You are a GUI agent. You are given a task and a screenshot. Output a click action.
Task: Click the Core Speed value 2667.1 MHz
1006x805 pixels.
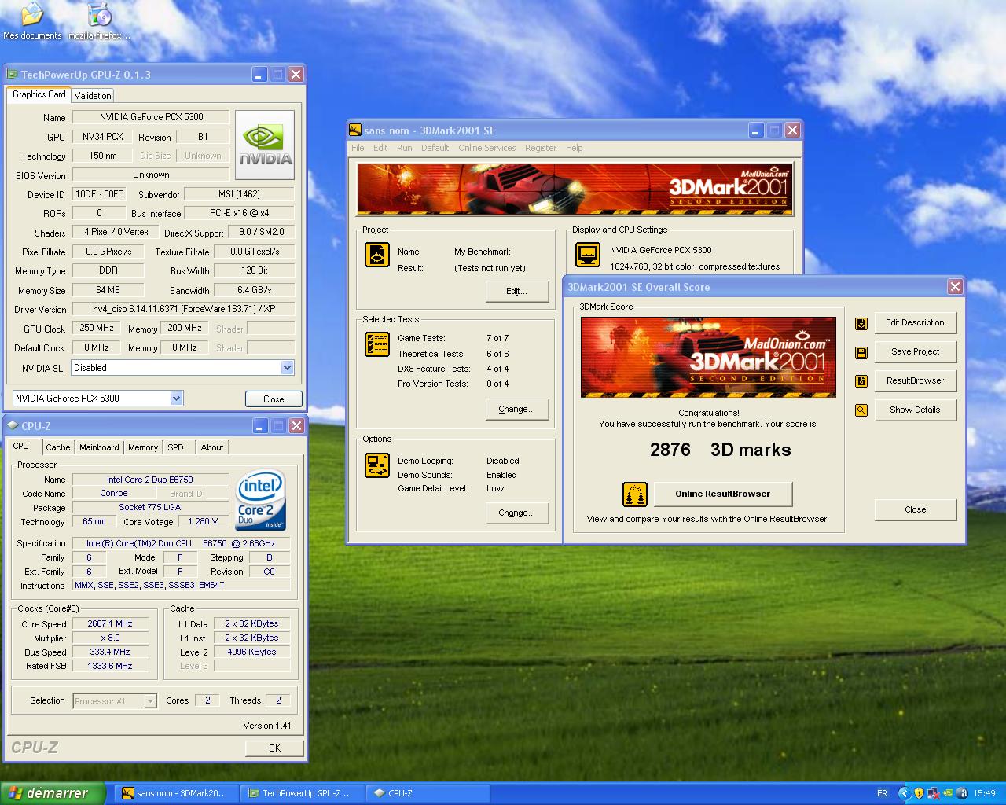click(x=110, y=623)
